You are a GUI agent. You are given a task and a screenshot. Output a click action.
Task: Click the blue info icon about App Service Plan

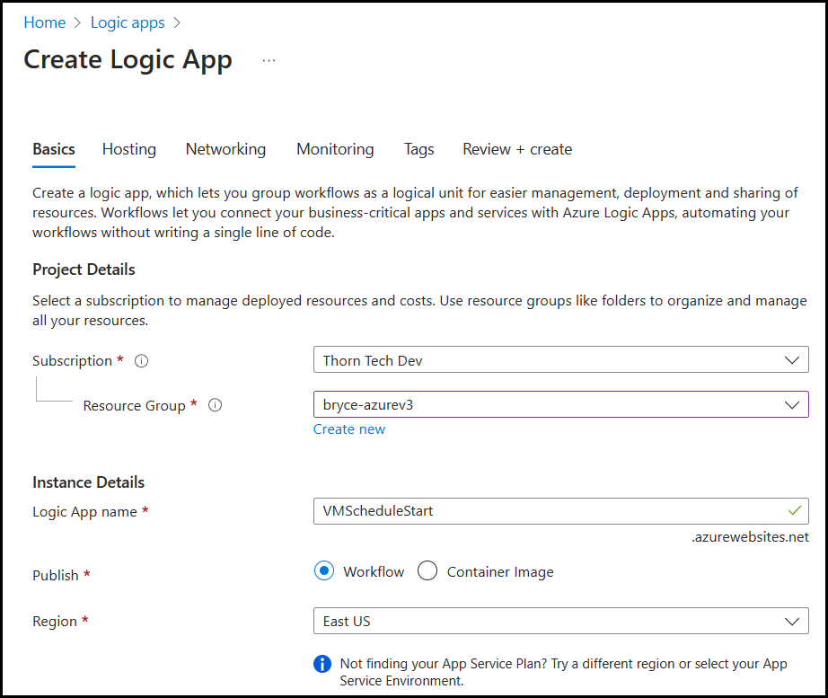(322, 664)
